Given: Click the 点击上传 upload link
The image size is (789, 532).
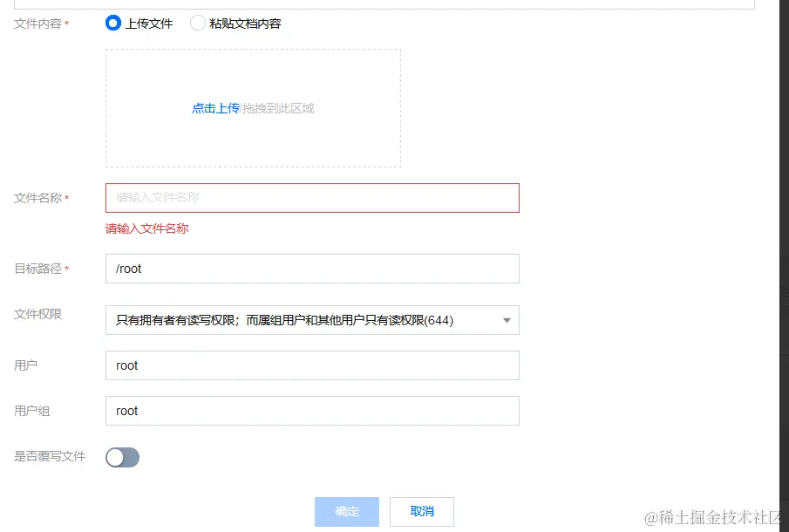Looking at the screenshot, I should pos(215,108).
